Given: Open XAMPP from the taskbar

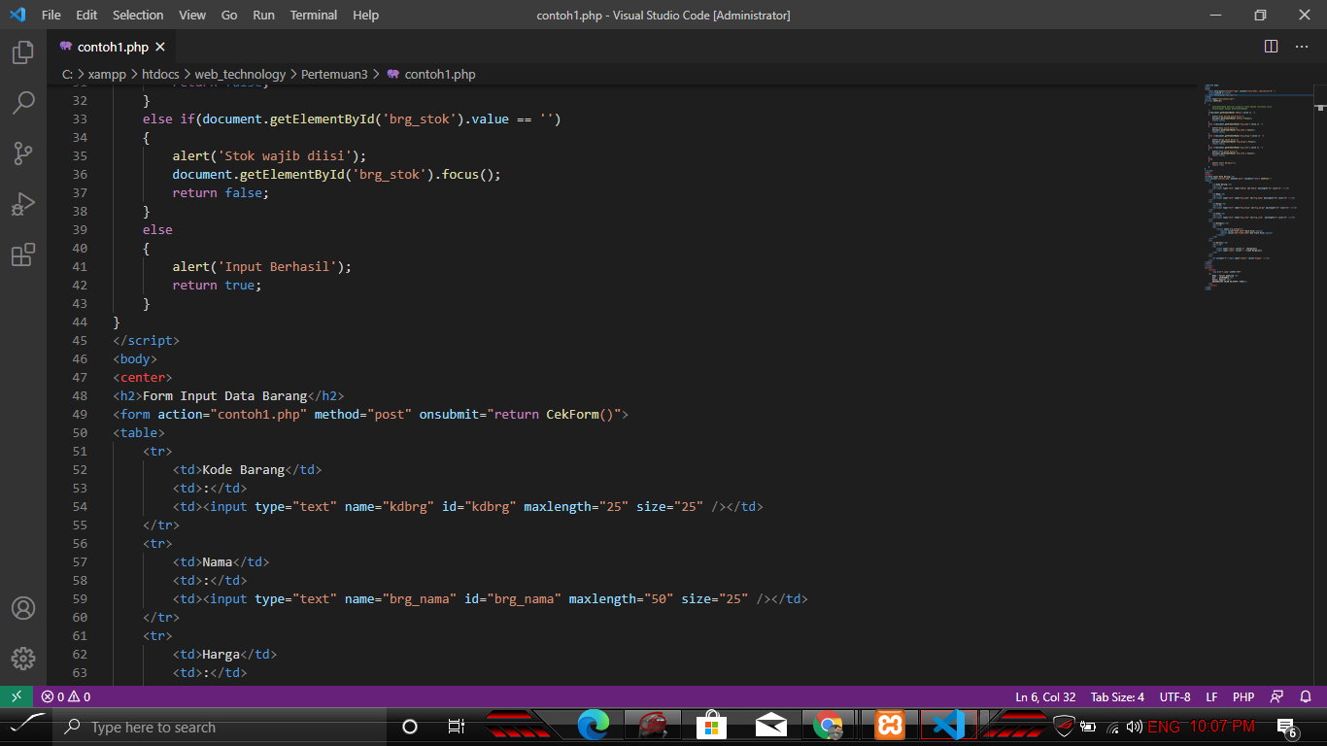Looking at the screenshot, I should (889, 726).
